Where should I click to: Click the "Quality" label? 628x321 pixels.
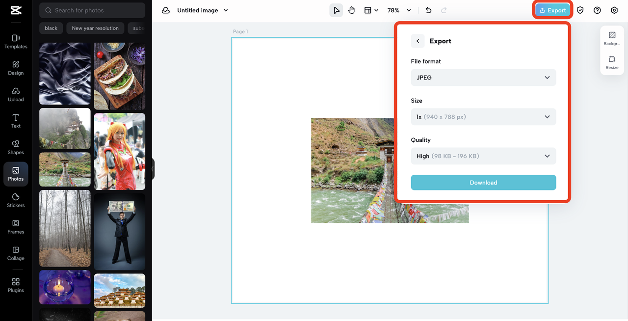pyautogui.click(x=420, y=140)
